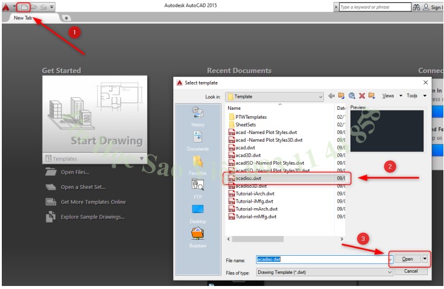Expand the Open button dropdown arrow
Viewport: 444px width, 289px height.
[425, 259]
